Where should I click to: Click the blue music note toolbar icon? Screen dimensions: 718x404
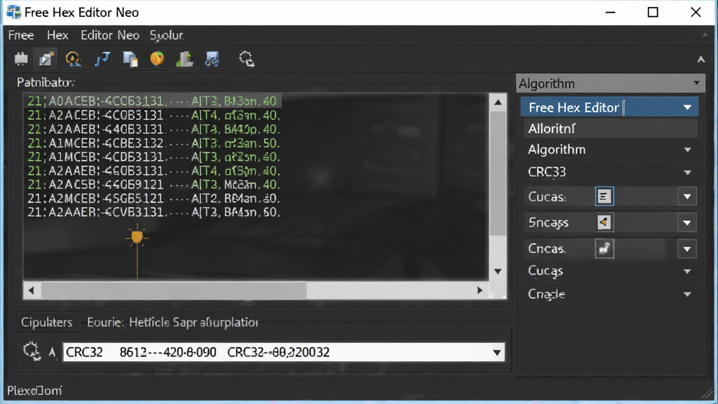point(212,59)
